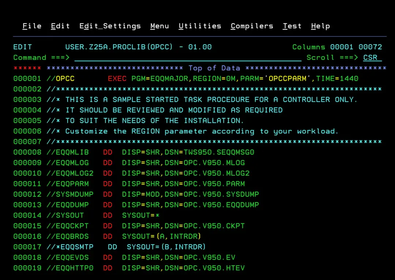Click DSN=OPC.V950.EV dataset name
395x280 pixels.
pyautogui.click(x=200, y=258)
